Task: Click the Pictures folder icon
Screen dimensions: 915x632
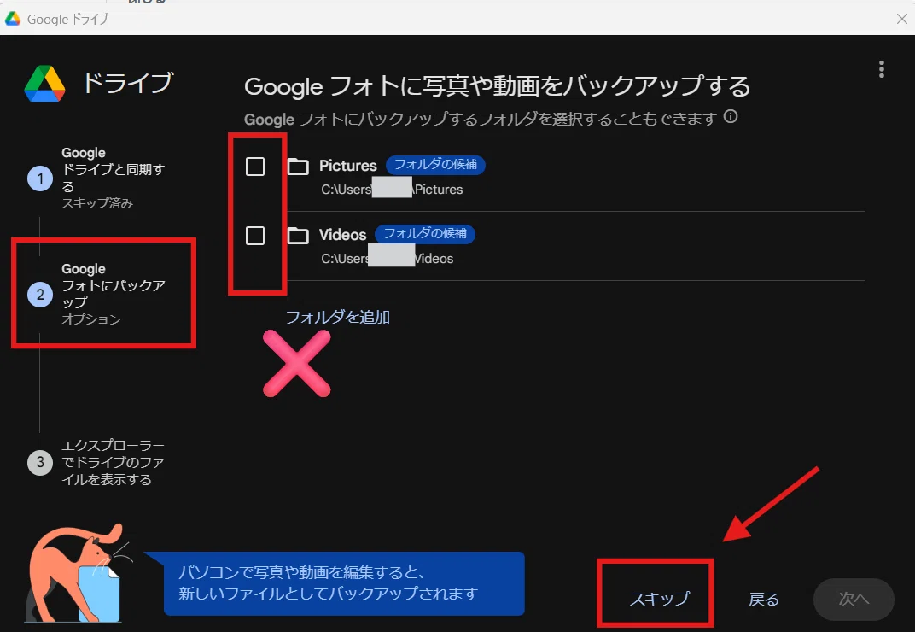Action: (298, 167)
